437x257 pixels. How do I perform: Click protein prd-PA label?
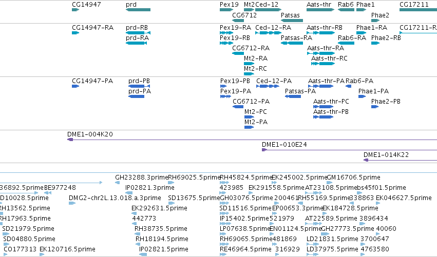pyautogui.click(x=140, y=91)
